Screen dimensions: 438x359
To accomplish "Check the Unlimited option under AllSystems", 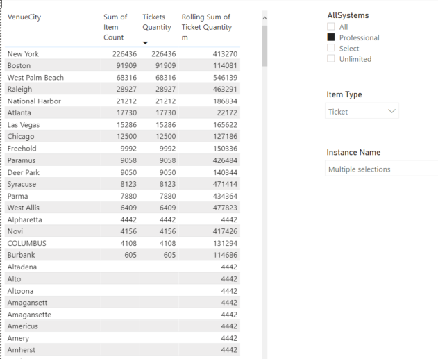I will tap(331, 58).
